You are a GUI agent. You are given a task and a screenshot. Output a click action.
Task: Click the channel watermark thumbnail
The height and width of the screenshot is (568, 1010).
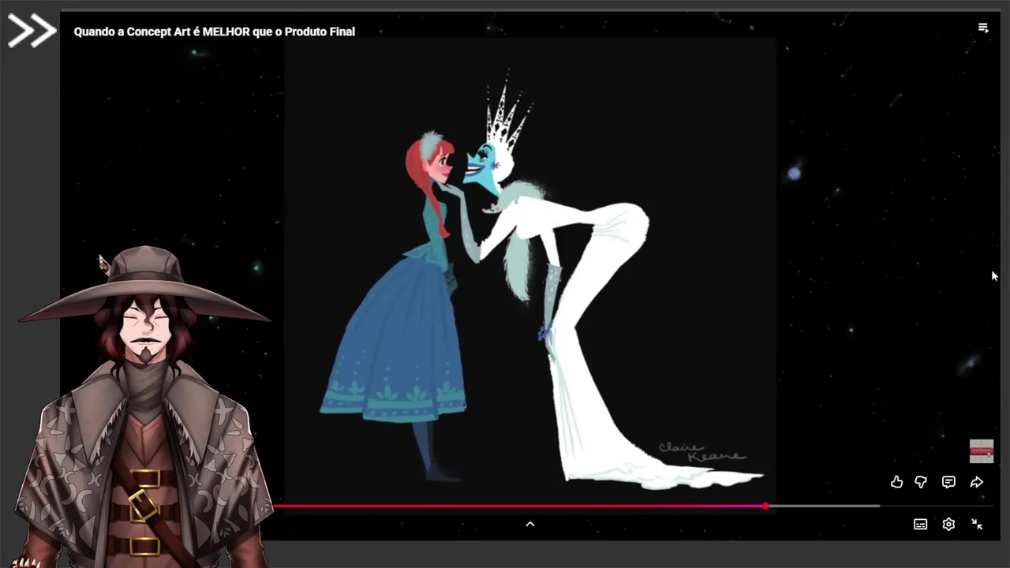pyautogui.click(x=982, y=451)
